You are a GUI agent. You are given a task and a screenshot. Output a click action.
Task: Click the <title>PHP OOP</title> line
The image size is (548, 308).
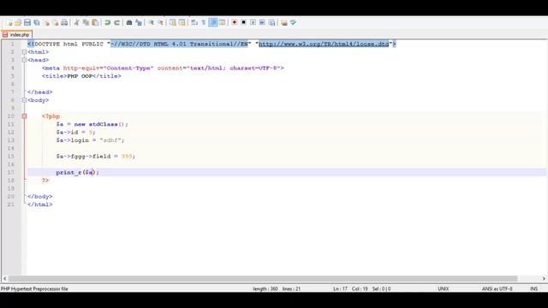[x=81, y=76]
